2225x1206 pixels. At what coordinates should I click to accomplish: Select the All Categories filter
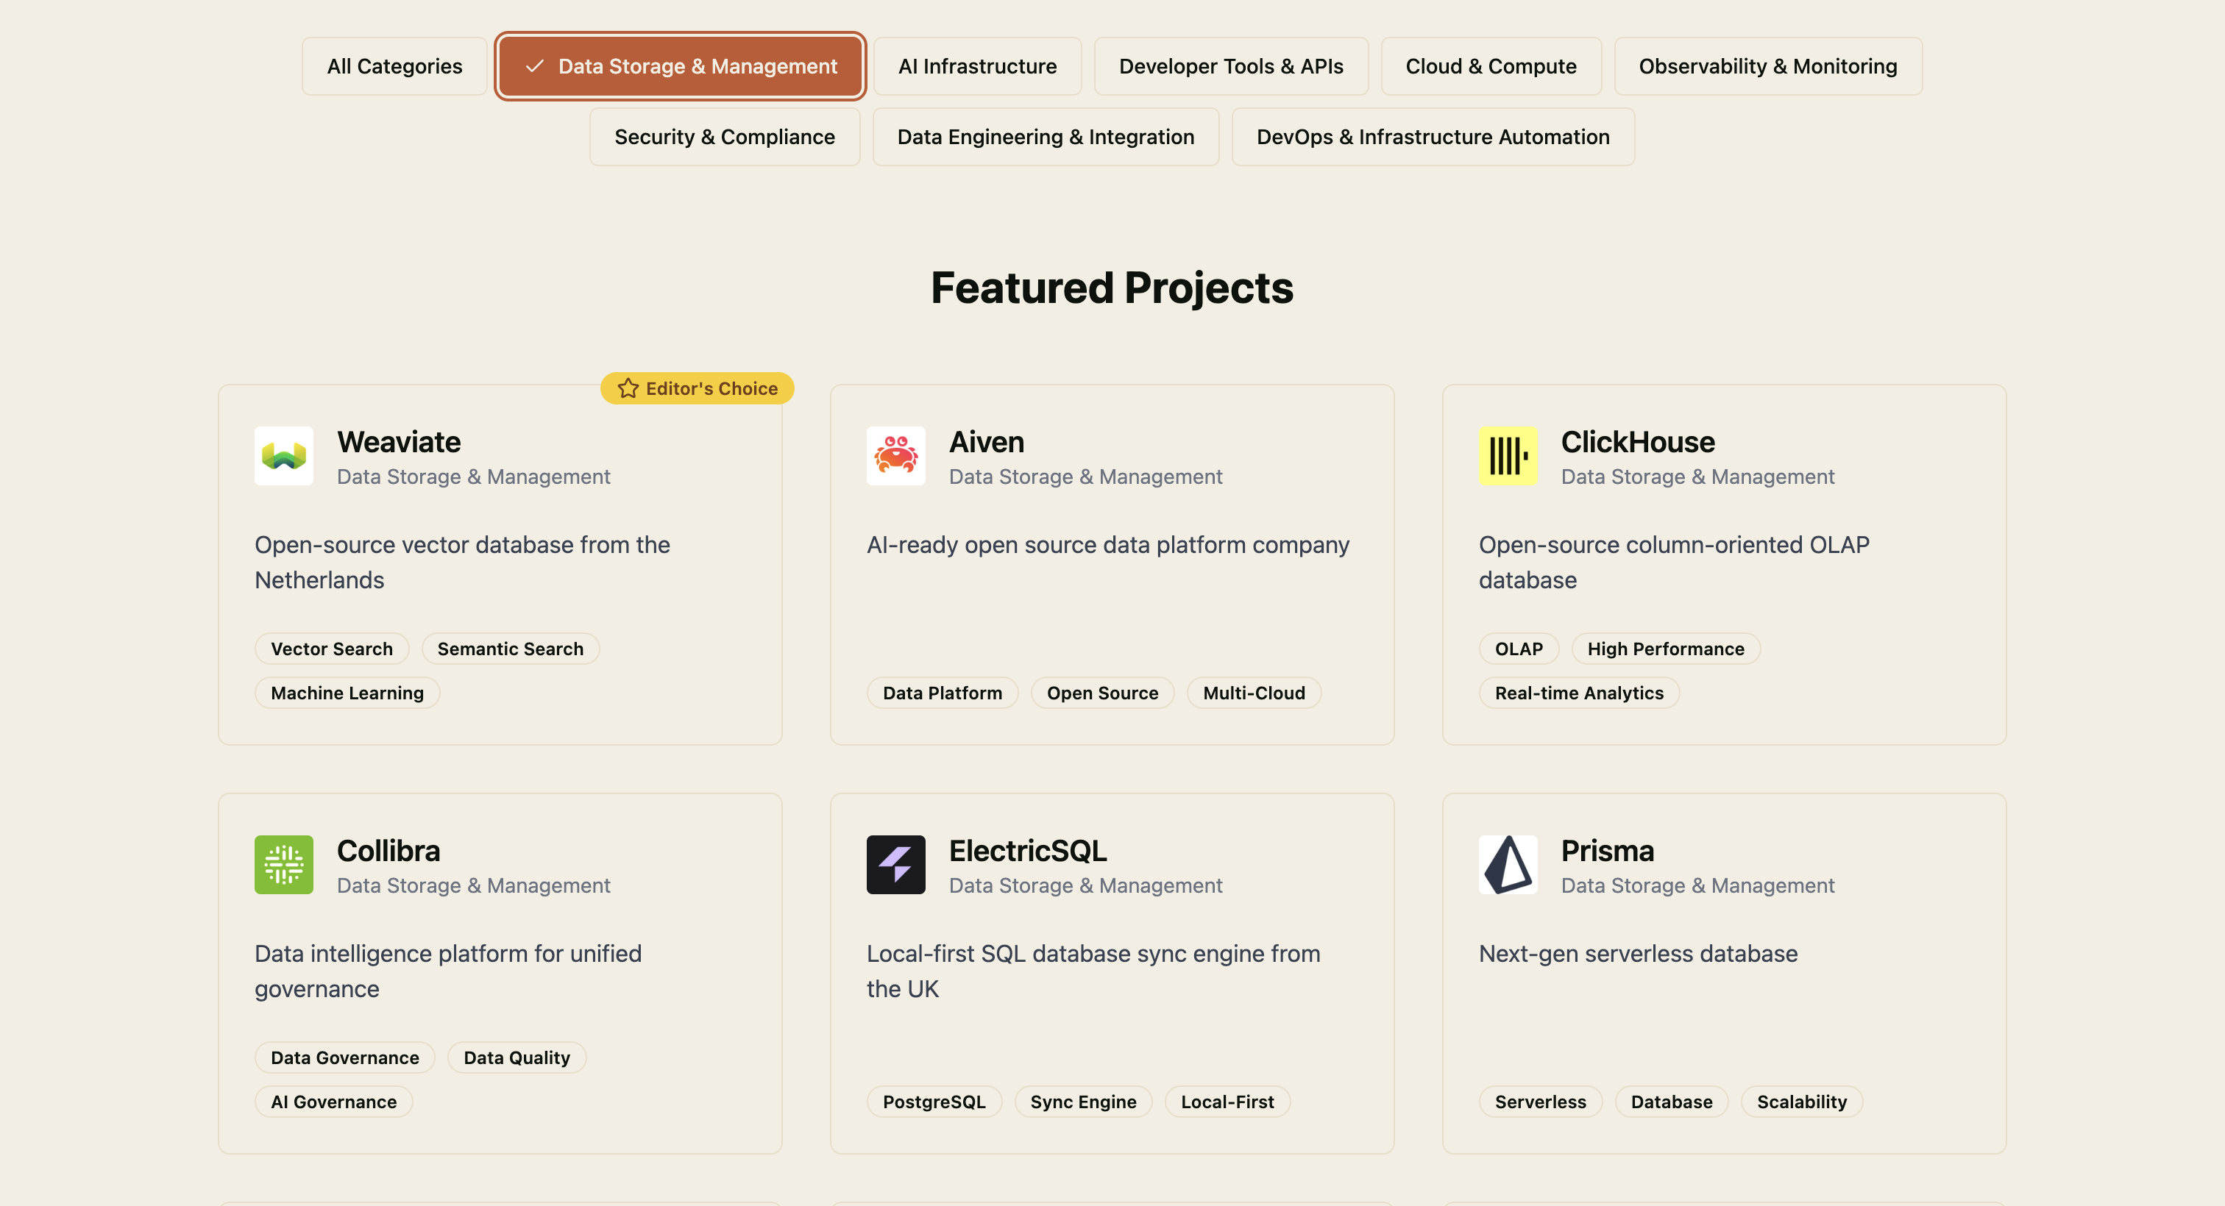(x=394, y=66)
